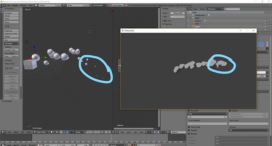Click the Camera object icon in outliner
This screenshot has height=146, width=272.
point(194,21)
